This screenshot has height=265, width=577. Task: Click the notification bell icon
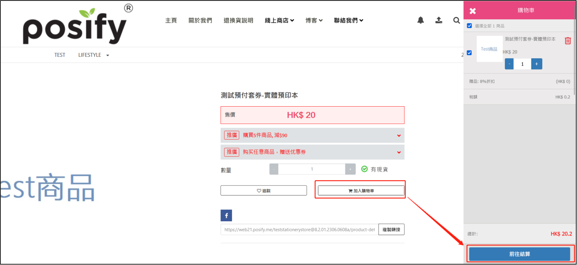click(x=421, y=20)
